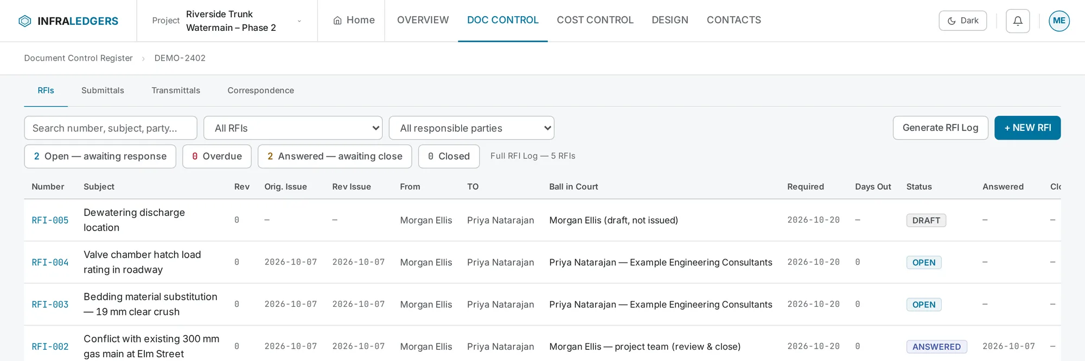Open the All RFIs filter dropdown
Screen dimensions: 1085x361
[293, 128]
